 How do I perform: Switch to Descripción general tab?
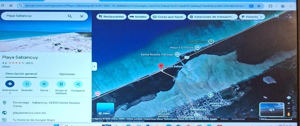21,74
